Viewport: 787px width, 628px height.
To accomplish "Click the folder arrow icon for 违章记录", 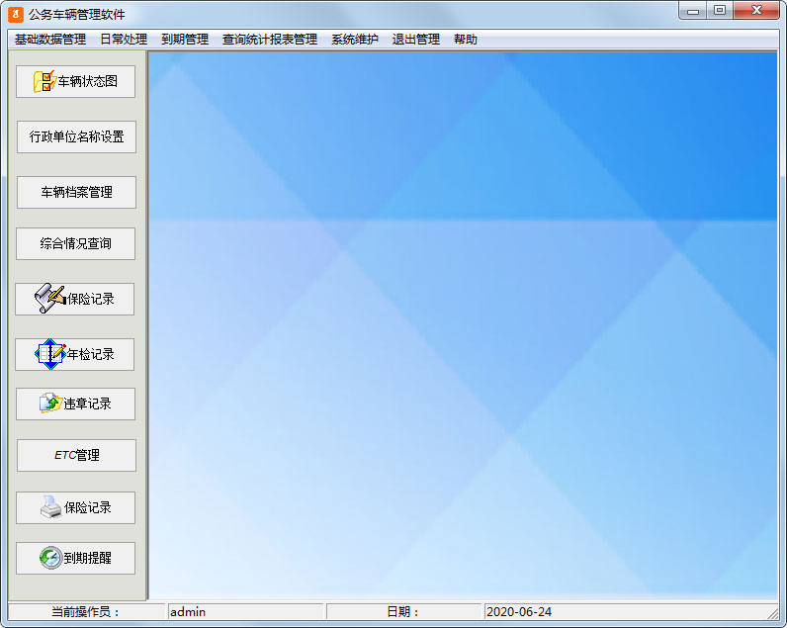I will [50, 404].
